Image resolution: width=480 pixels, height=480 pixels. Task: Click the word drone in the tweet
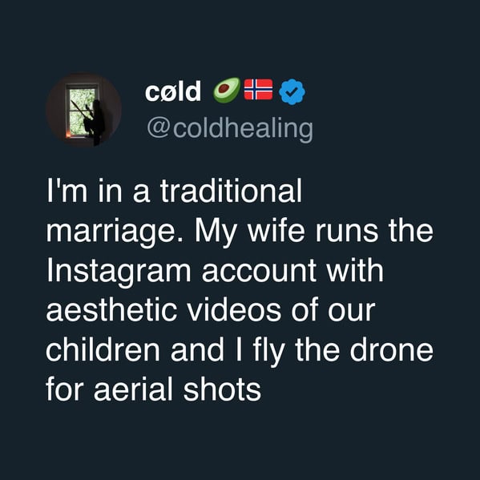pos(392,350)
